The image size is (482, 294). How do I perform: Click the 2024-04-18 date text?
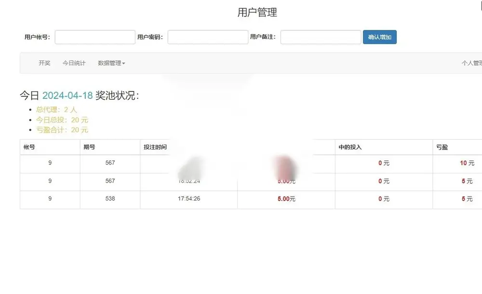click(67, 95)
